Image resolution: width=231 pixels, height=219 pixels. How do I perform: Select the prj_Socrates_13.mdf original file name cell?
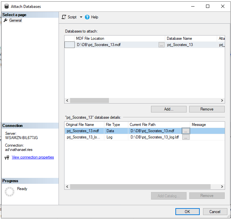[85, 131]
